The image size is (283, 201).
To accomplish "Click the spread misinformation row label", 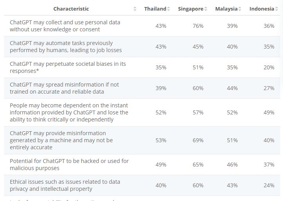I will click(64, 88).
